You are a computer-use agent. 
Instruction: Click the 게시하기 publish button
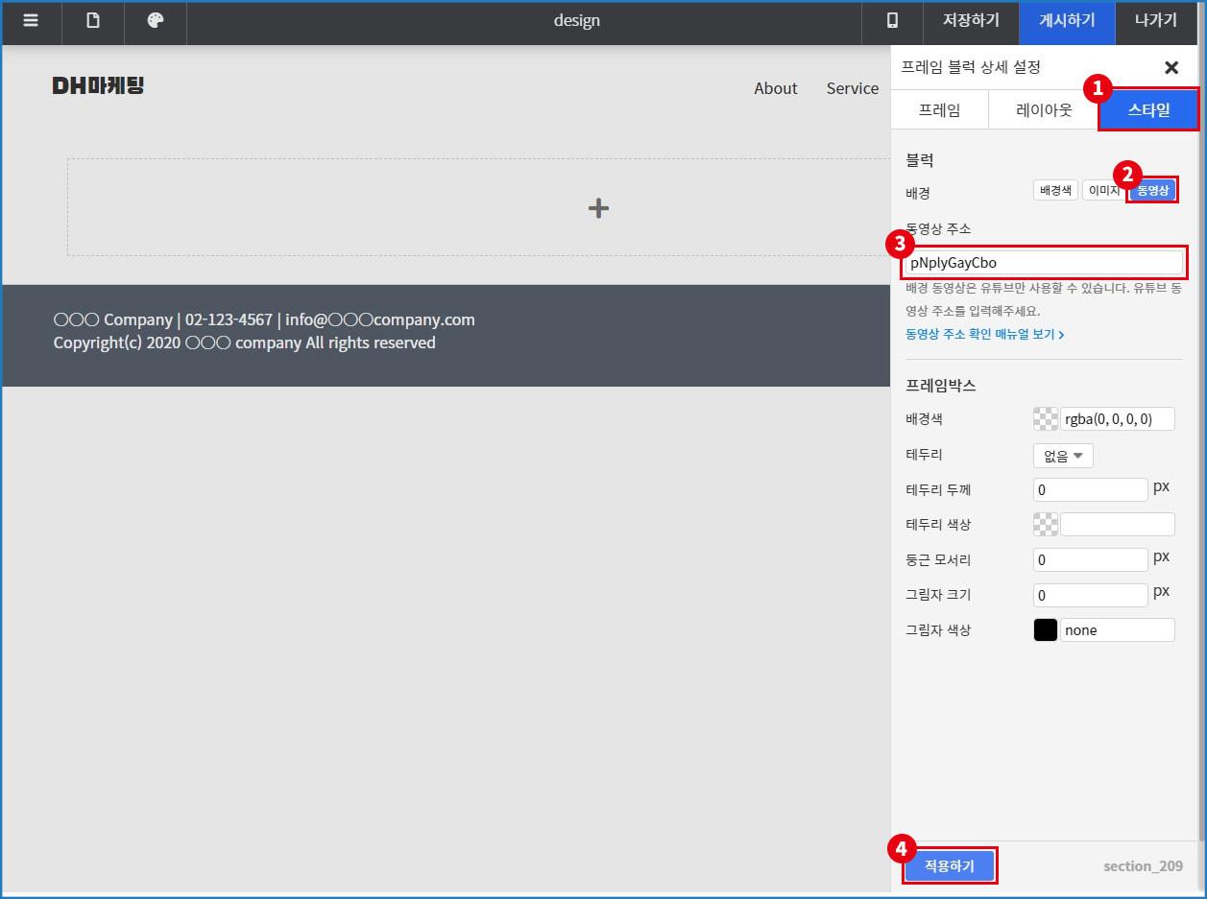click(1067, 21)
